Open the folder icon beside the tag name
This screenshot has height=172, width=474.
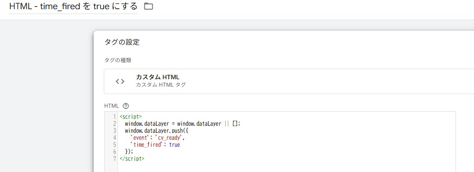click(x=149, y=6)
